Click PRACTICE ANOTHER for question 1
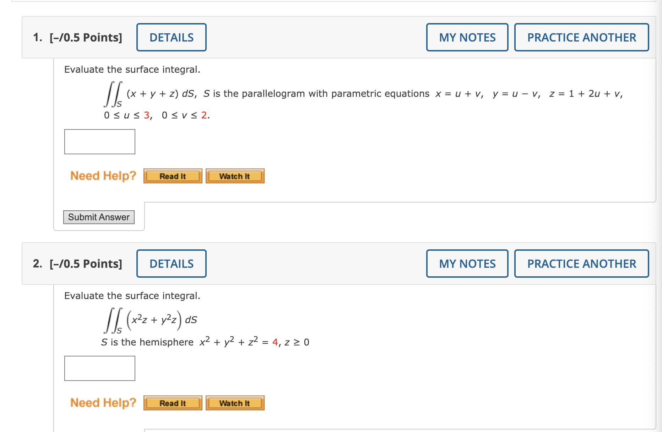The width and height of the screenshot is (662, 432). click(x=582, y=37)
